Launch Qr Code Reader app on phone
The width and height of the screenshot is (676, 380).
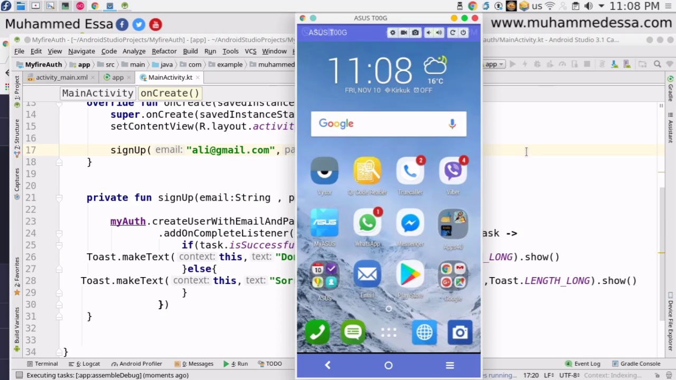pos(367,176)
